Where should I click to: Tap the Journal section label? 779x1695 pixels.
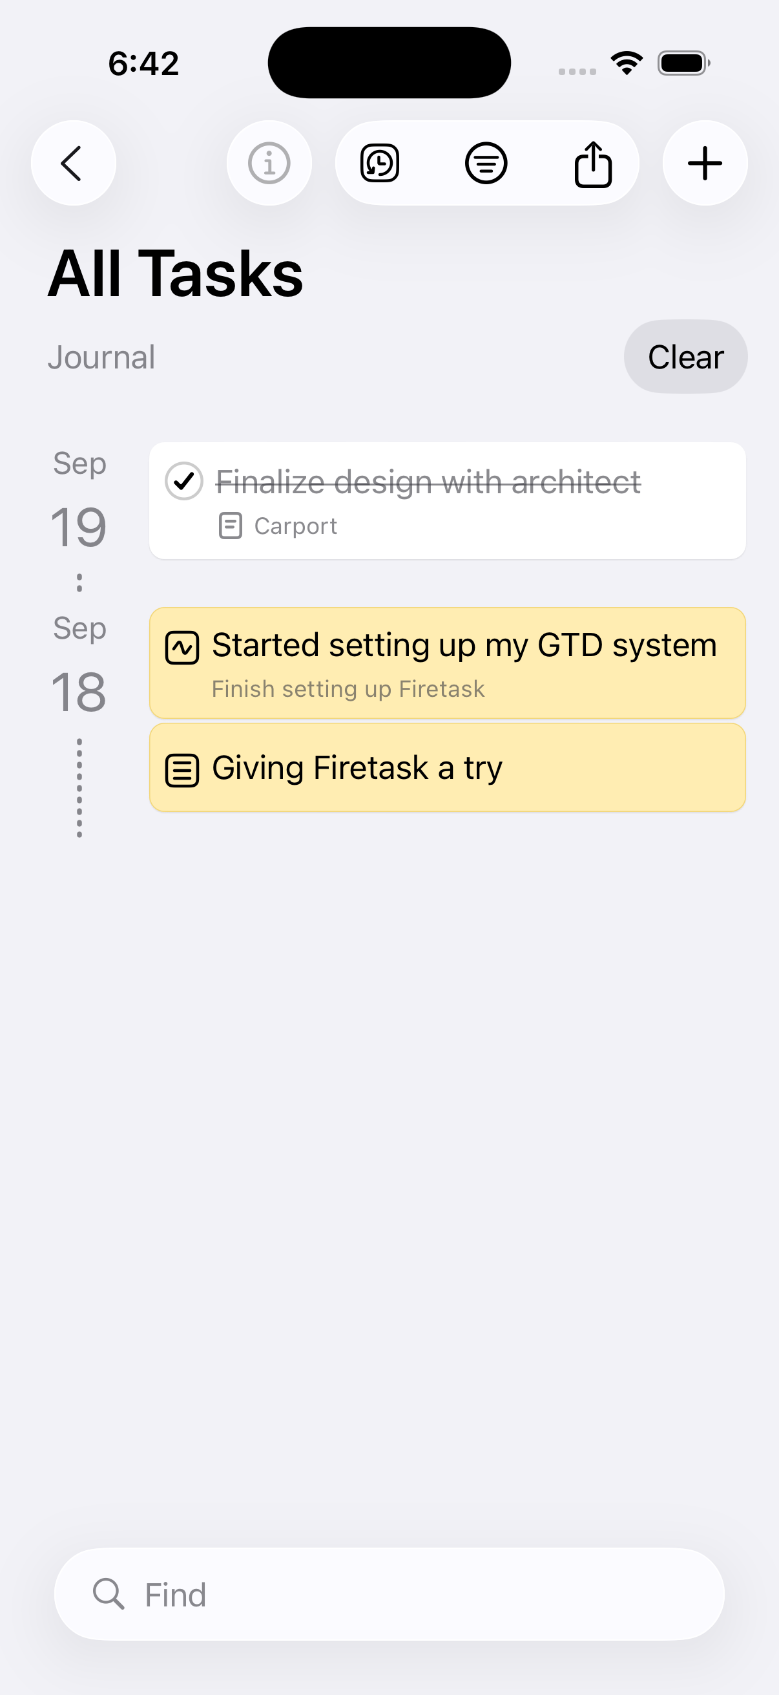(101, 357)
